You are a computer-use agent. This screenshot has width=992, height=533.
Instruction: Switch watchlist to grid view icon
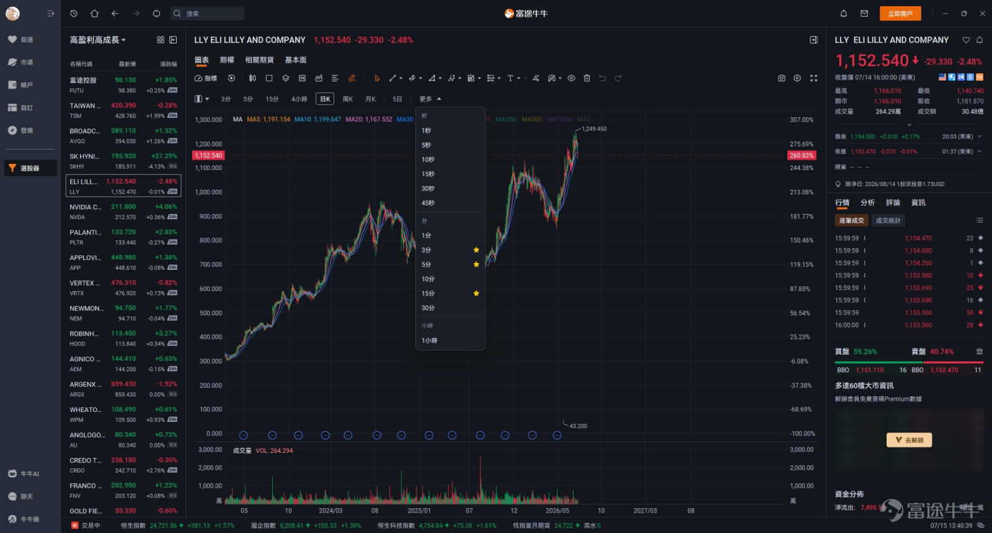tap(161, 40)
